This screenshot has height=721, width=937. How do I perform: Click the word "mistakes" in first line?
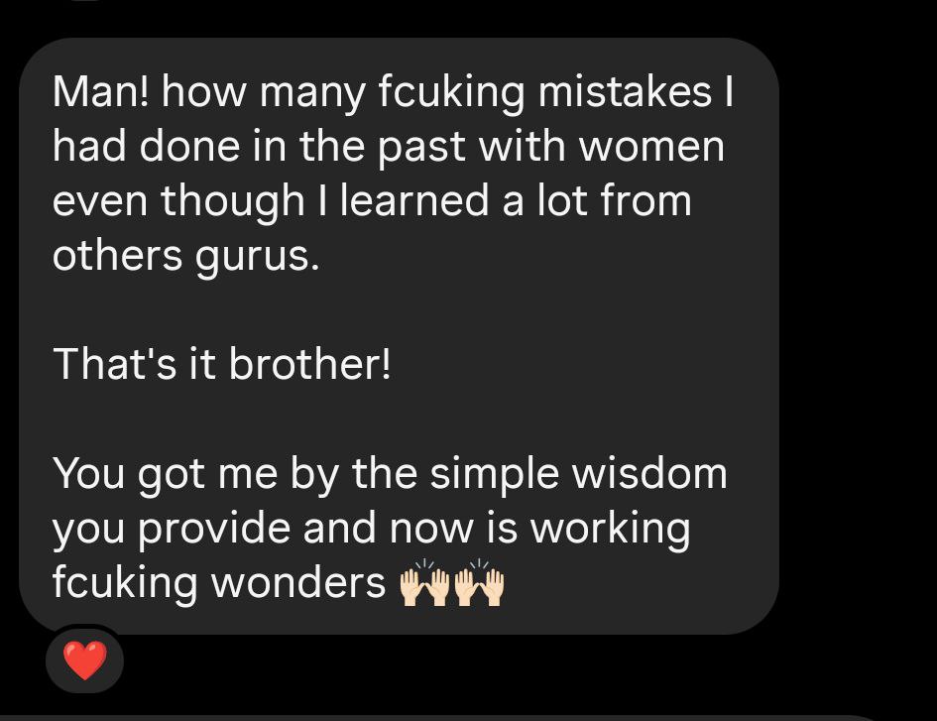[625, 91]
